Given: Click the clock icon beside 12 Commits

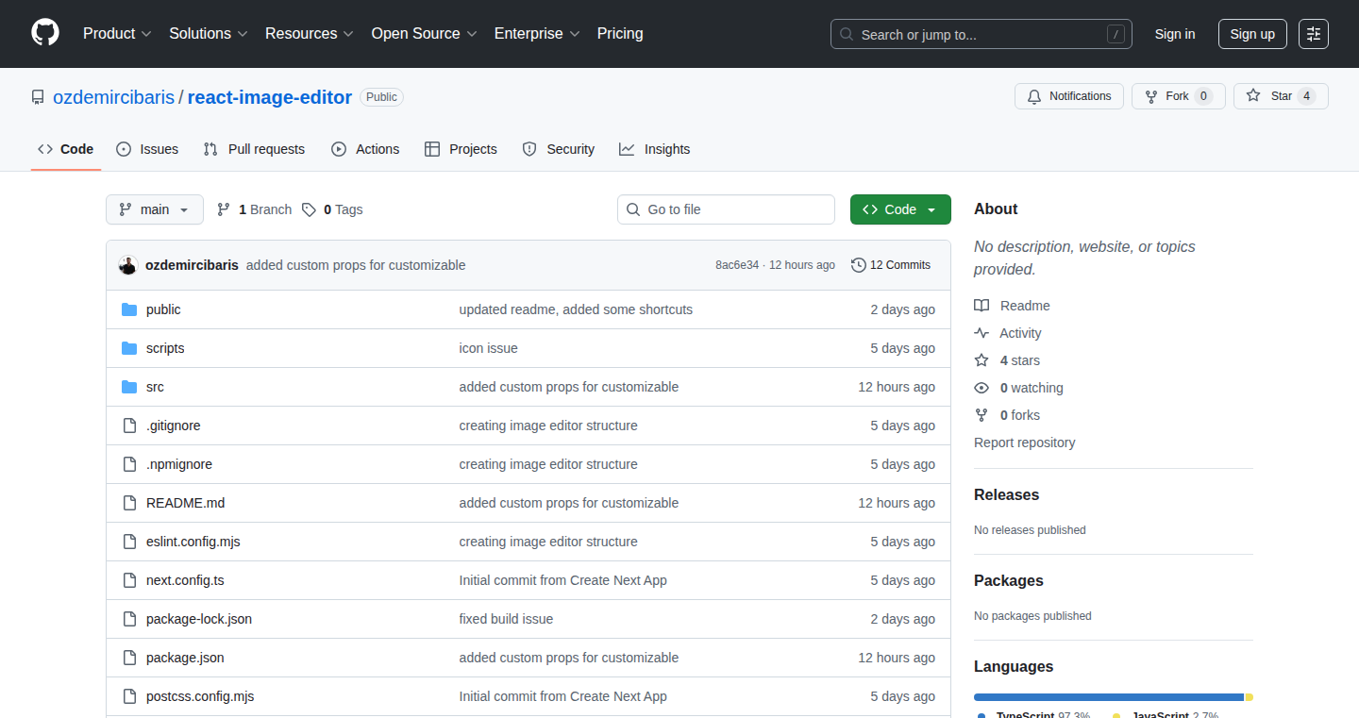Looking at the screenshot, I should [859, 265].
